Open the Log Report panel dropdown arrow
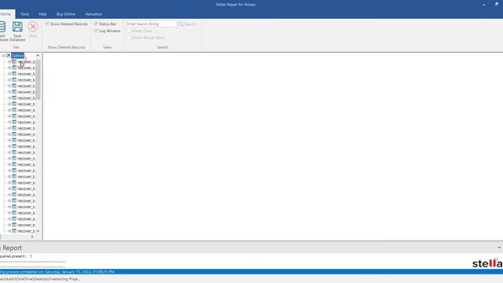The width and height of the screenshot is (503, 283). point(499,248)
